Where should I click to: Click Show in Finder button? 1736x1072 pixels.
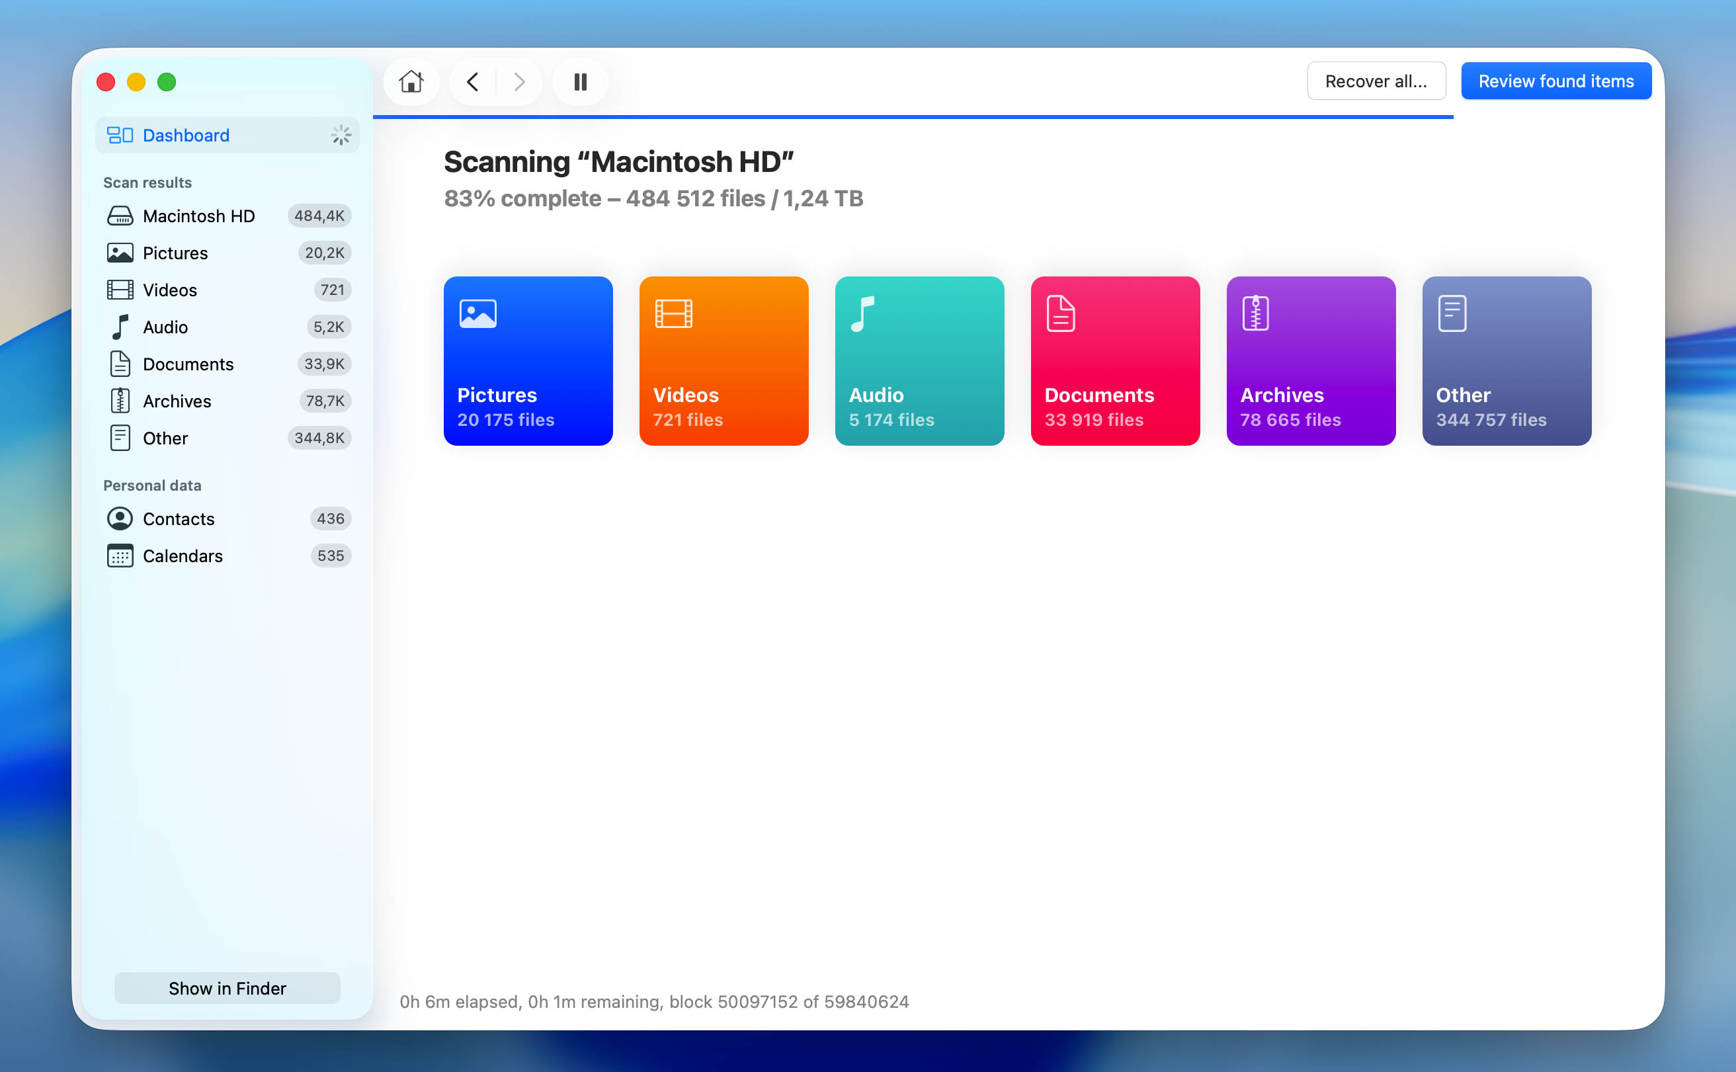pyautogui.click(x=227, y=987)
